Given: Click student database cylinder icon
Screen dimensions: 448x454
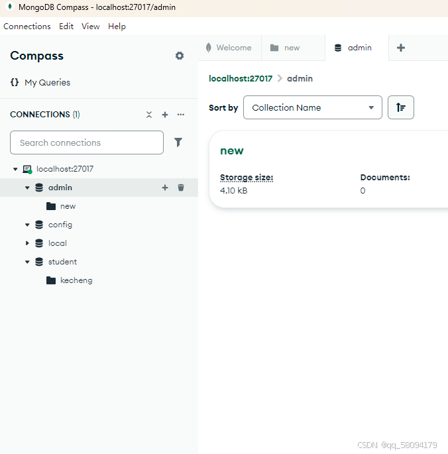Looking at the screenshot, I should 39,262.
